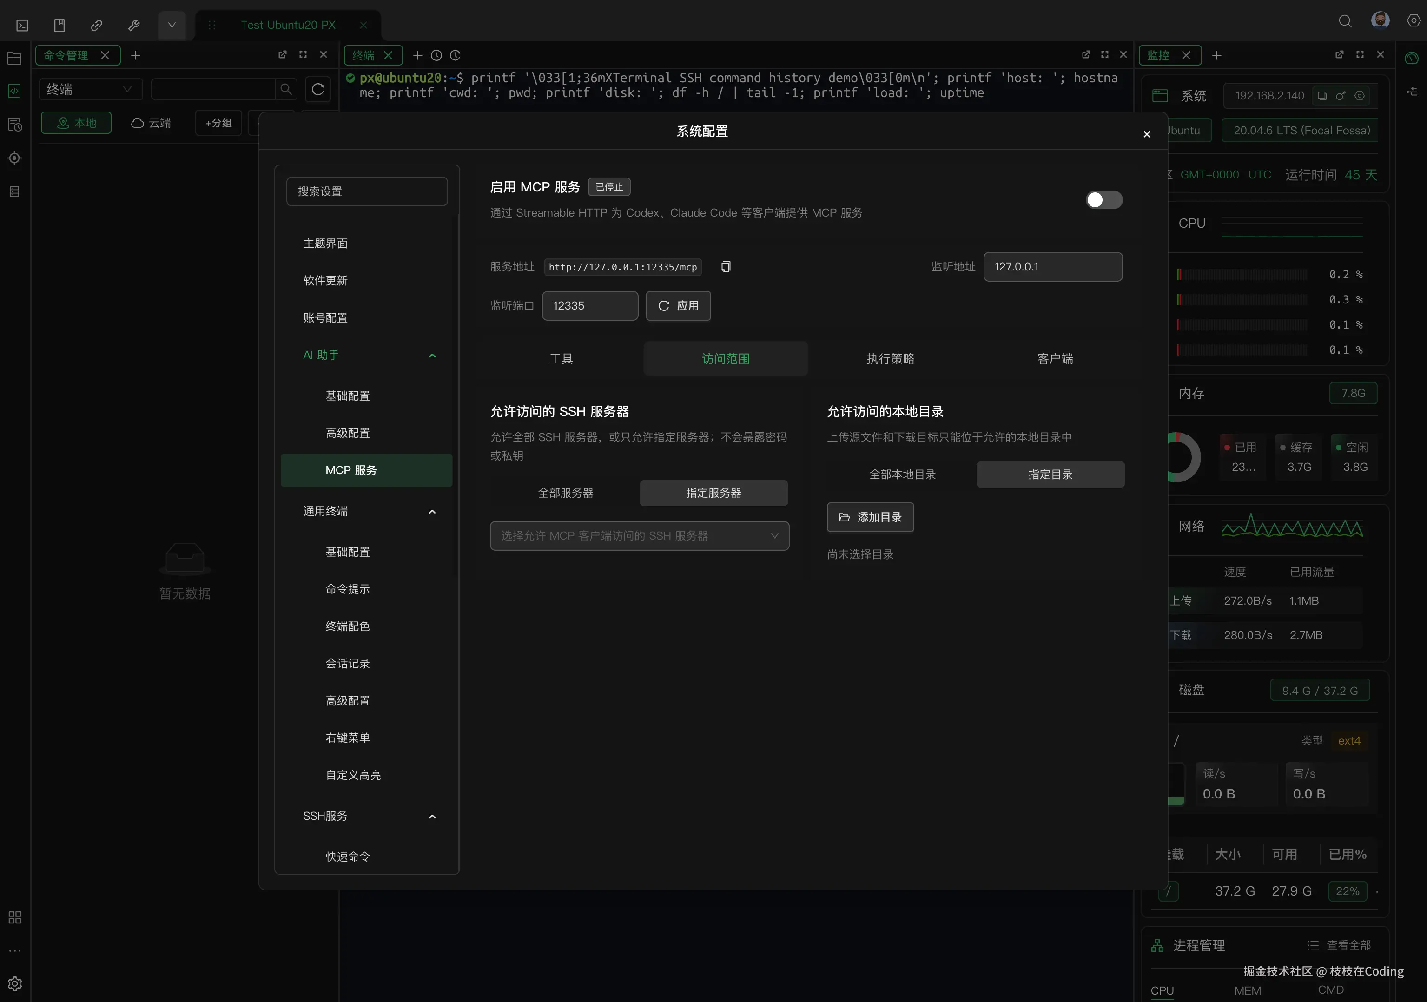This screenshot has width=1427, height=1002.
Task: Click the hexagon settings icon at top right
Action: [x=1414, y=20]
